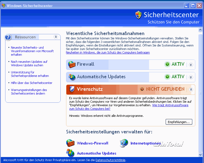The image size is (204, 163).
Task: Open Automatische Updates settings link at bottom
Action: pos(97,153)
